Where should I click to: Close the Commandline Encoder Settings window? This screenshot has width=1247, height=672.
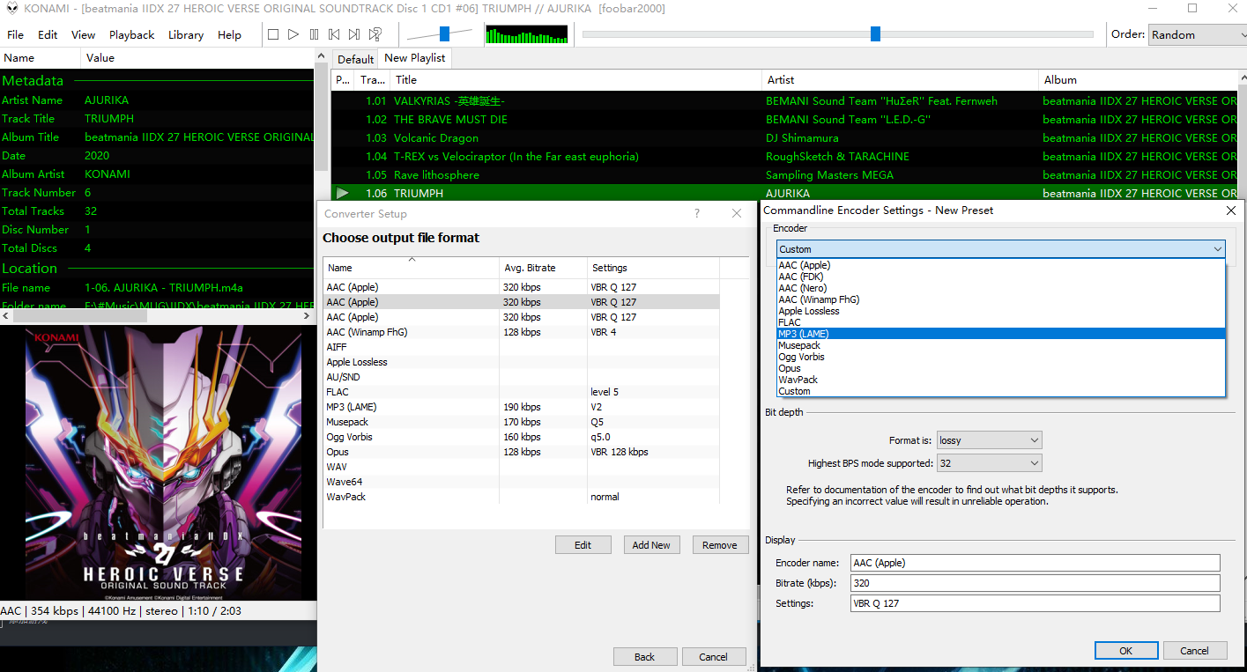[x=1231, y=210]
